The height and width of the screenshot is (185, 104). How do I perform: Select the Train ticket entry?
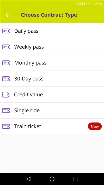point(52,126)
